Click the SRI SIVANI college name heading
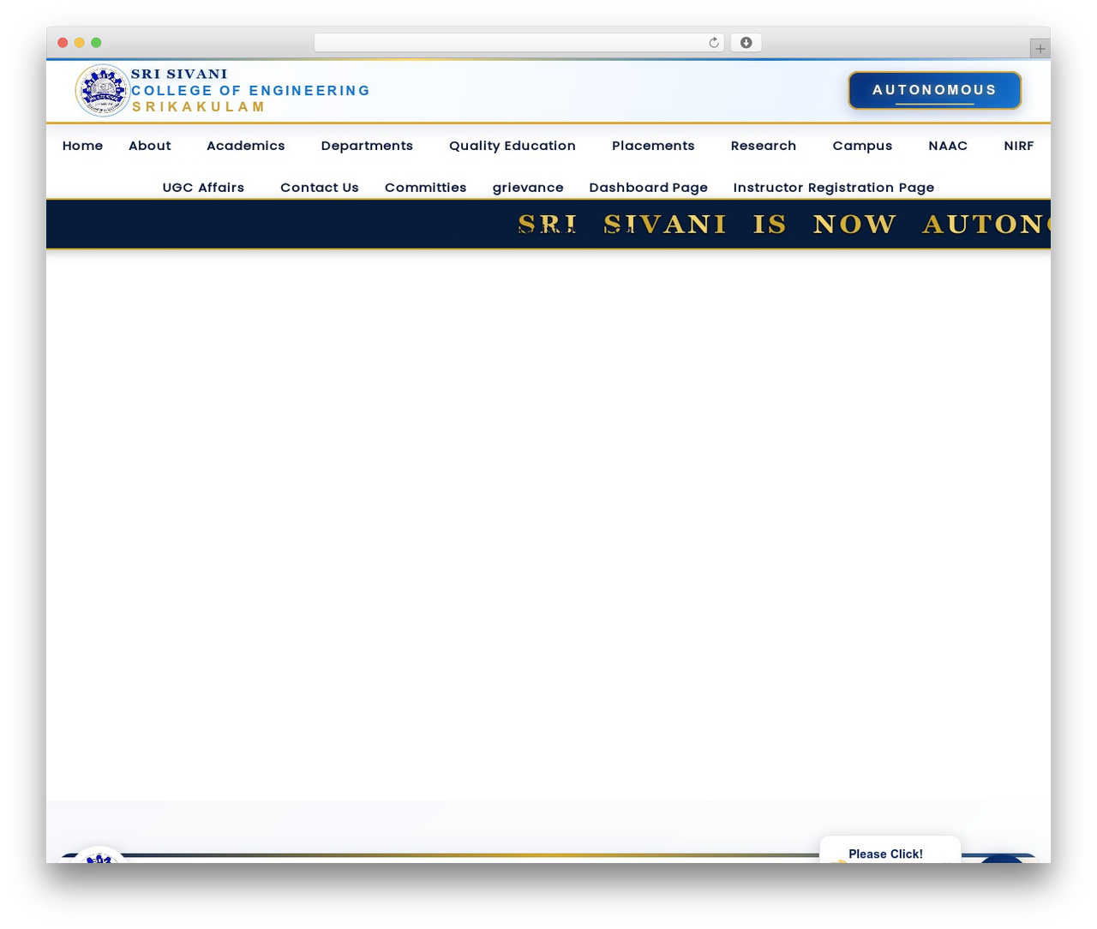 (179, 74)
